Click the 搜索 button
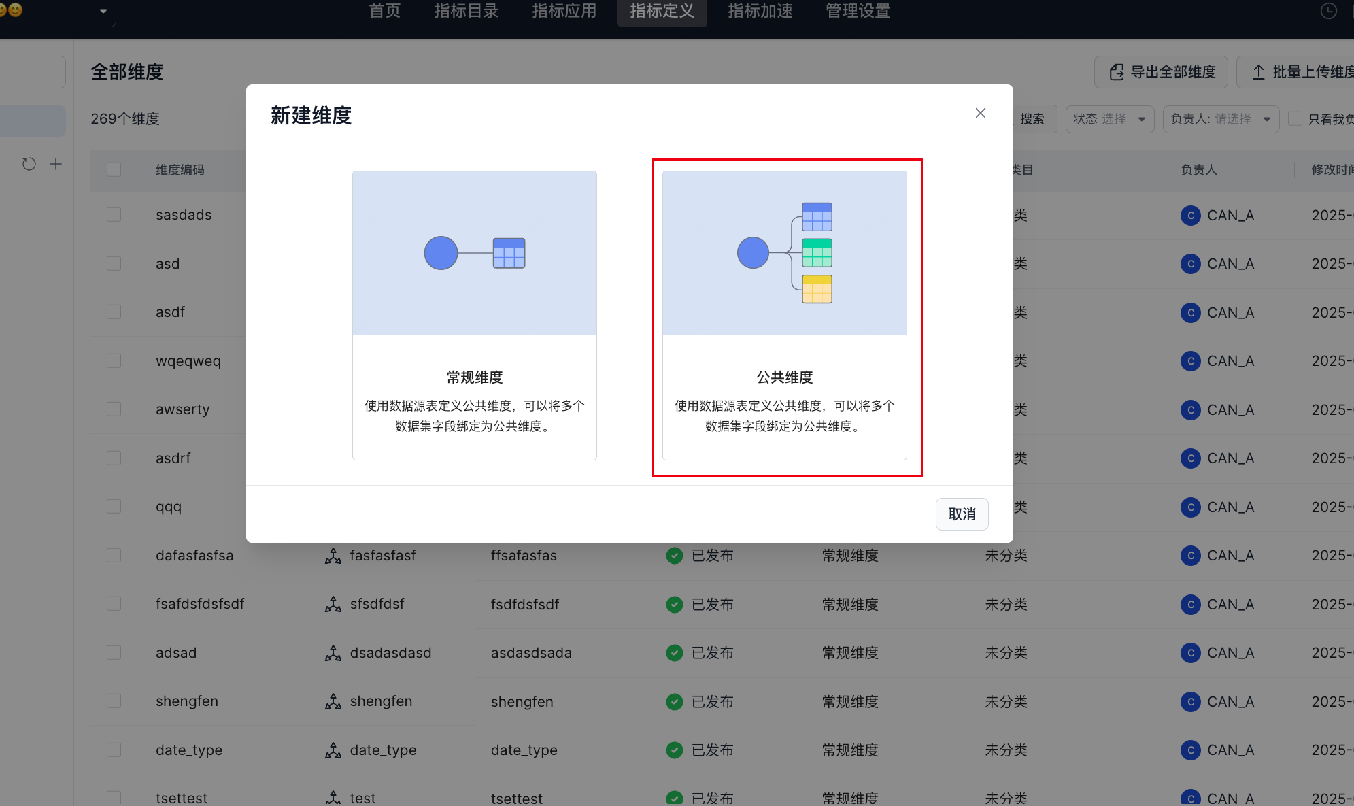 tap(1032, 119)
